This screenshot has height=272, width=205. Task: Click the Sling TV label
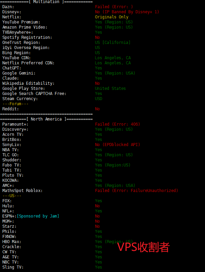point(13,267)
